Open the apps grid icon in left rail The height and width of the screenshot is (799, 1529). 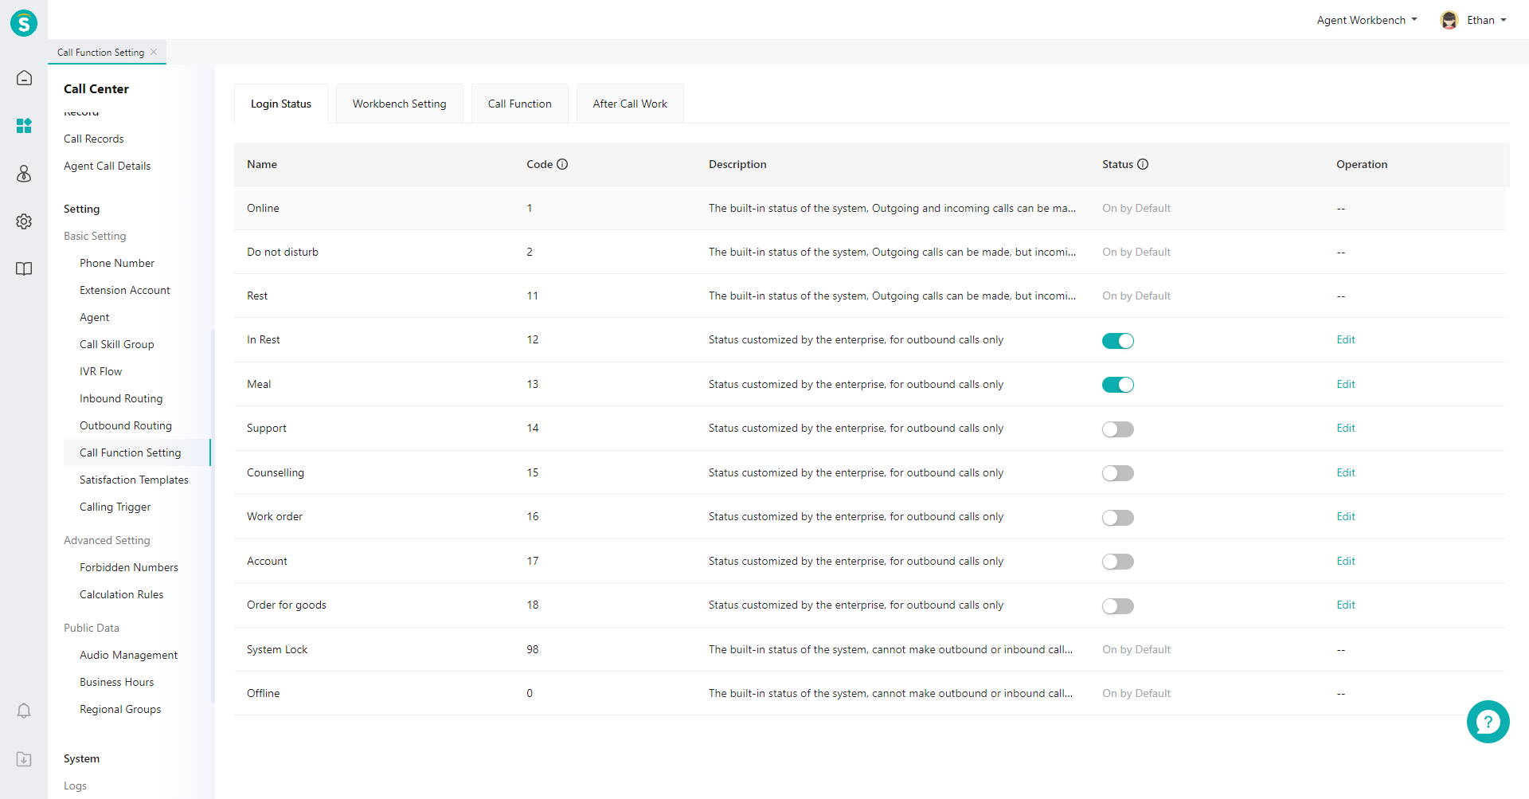24,126
